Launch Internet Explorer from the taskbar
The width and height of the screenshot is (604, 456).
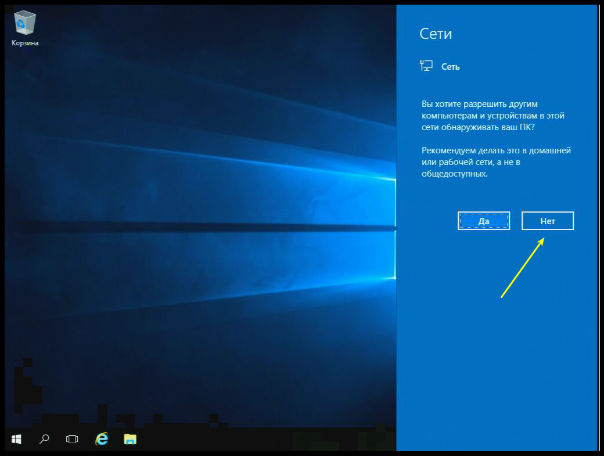point(102,439)
